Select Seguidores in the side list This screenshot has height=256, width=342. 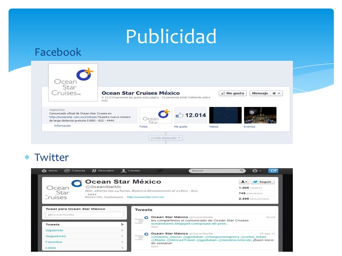point(84,236)
